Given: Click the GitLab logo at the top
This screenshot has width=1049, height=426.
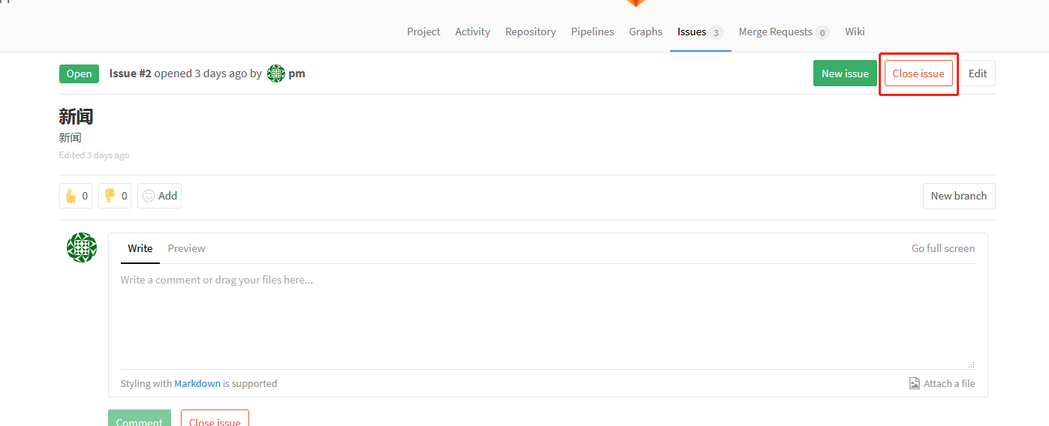Looking at the screenshot, I should pyautogui.click(x=636, y=3).
